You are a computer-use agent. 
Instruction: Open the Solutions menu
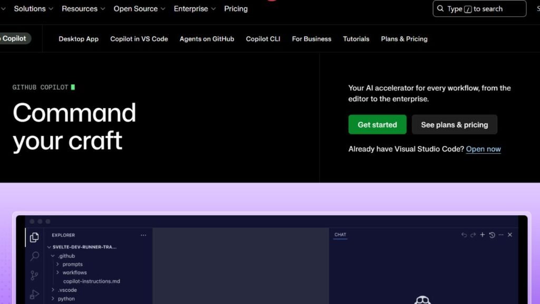click(33, 9)
